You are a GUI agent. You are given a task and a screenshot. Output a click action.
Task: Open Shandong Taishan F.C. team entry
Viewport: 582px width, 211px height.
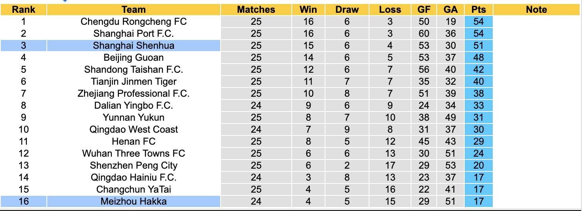tap(134, 70)
